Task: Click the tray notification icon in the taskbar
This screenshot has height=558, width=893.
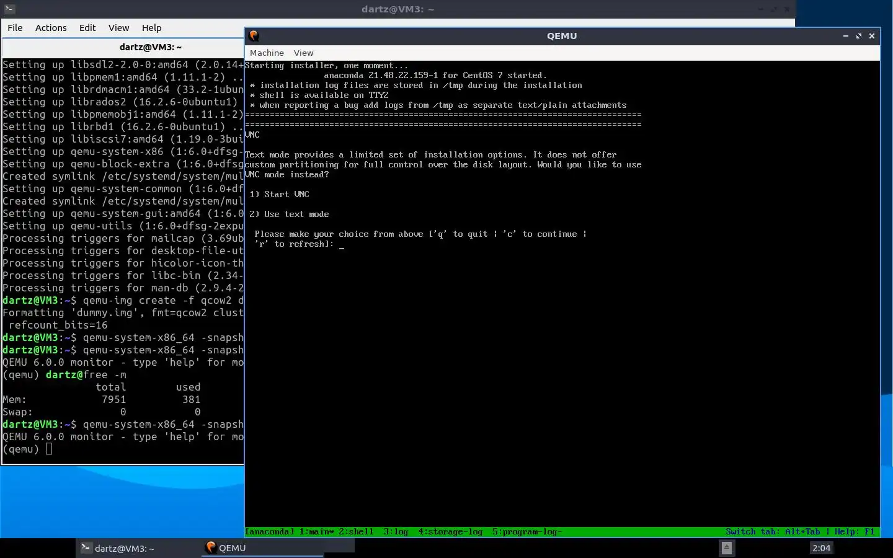Action: [x=727, y=548]
